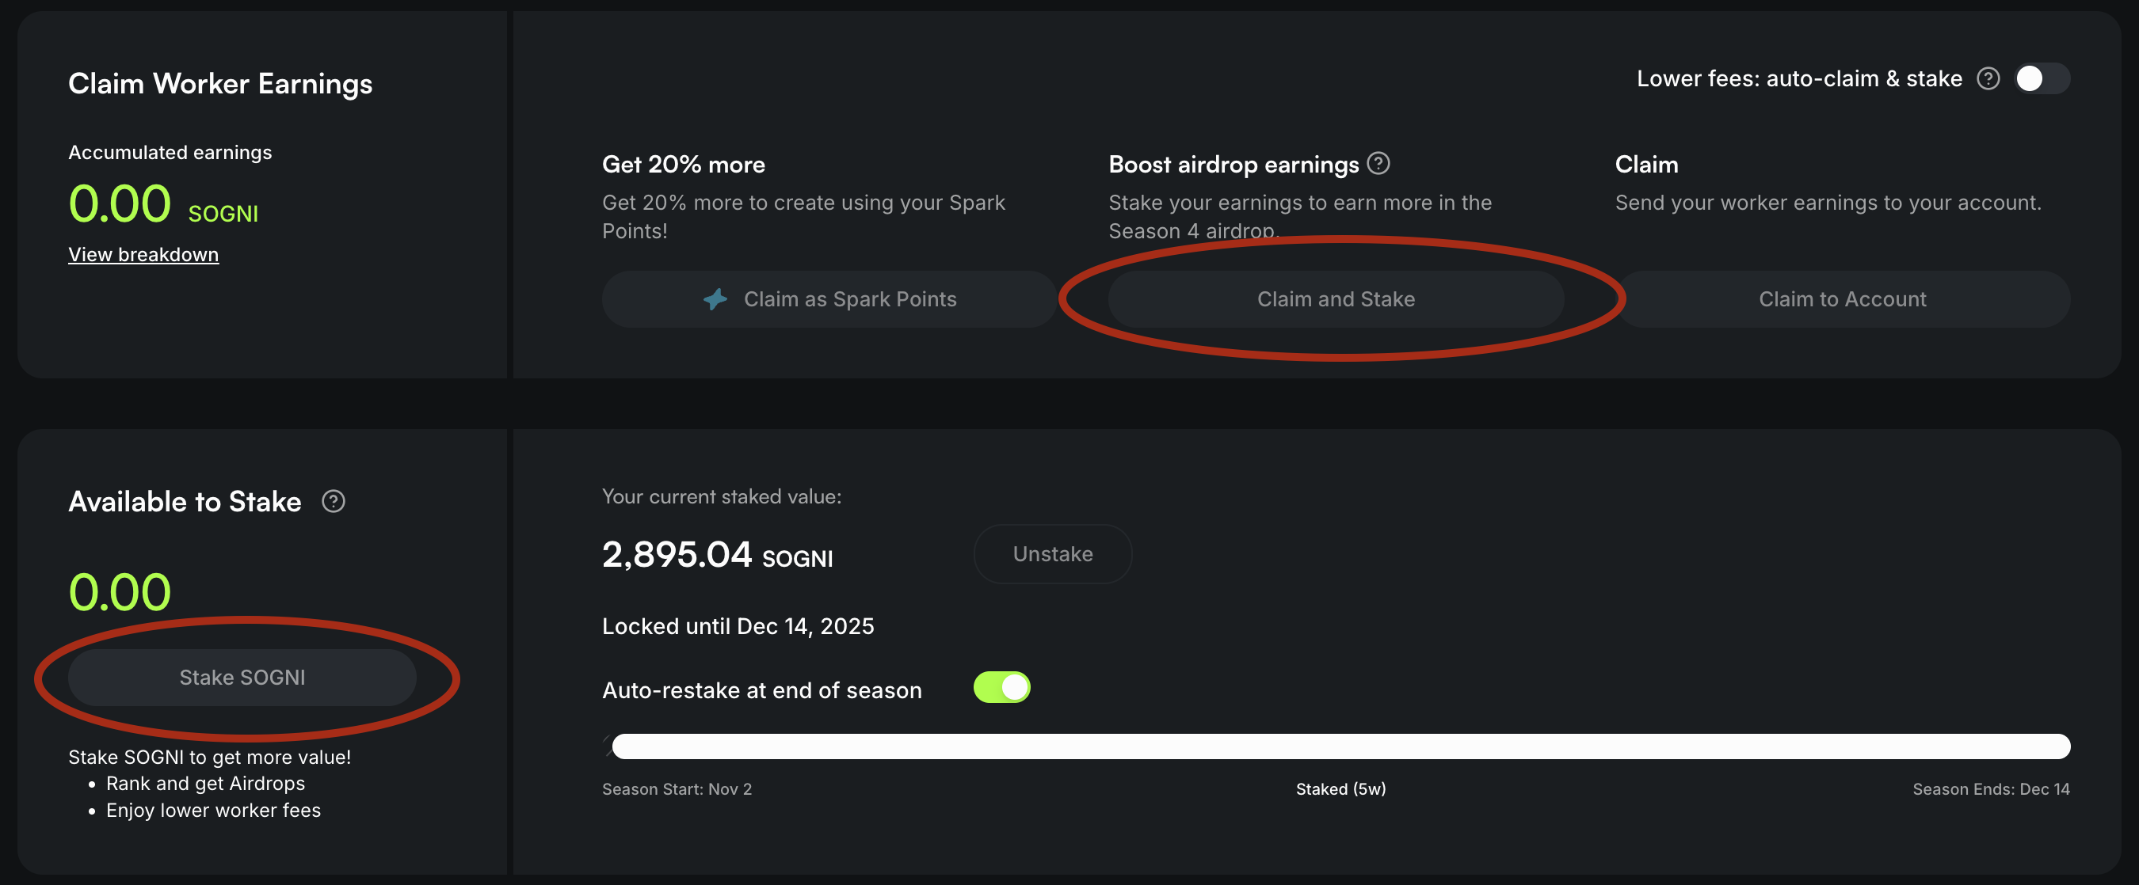Toggle the Lower fees auto-claim switch
2139x885 pixels.
click(x=2041, y=79)
